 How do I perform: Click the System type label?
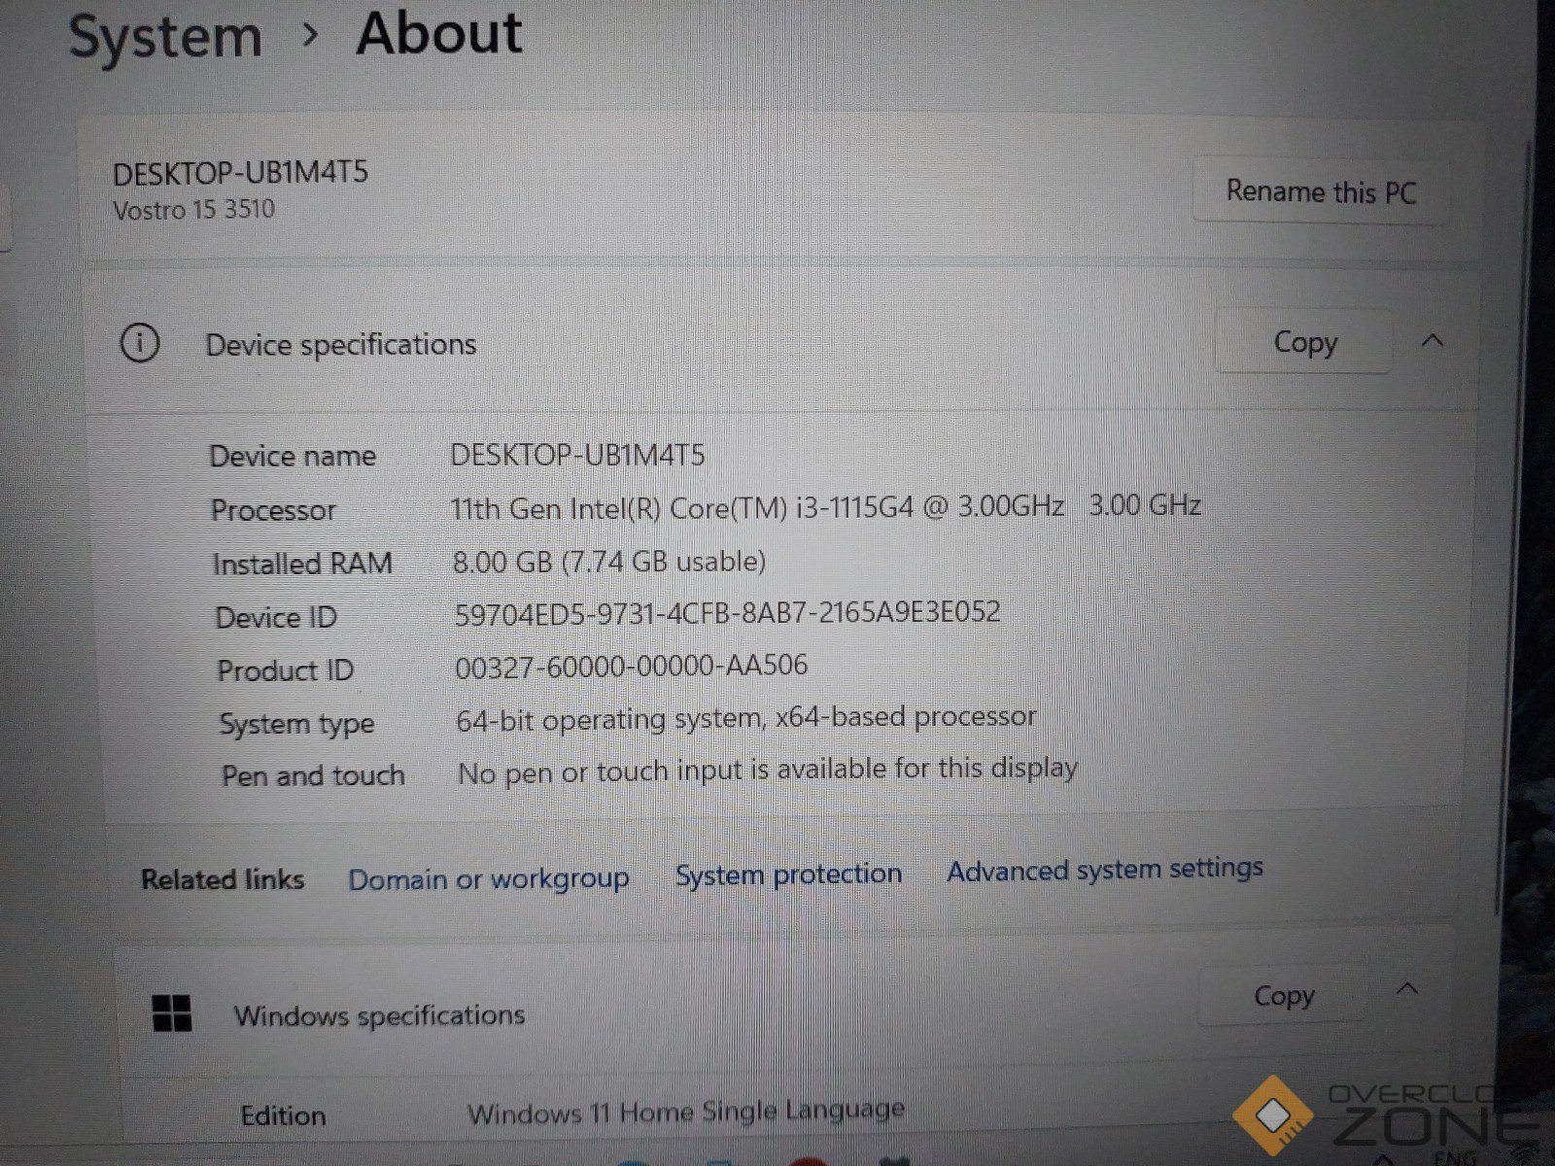tap(296, 724)
